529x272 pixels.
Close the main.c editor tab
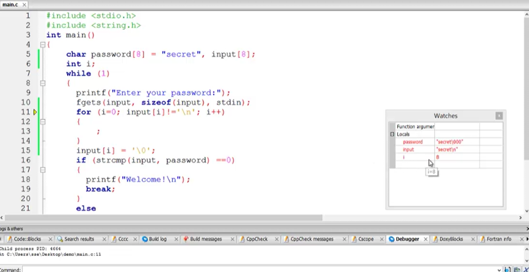point(24,5)
